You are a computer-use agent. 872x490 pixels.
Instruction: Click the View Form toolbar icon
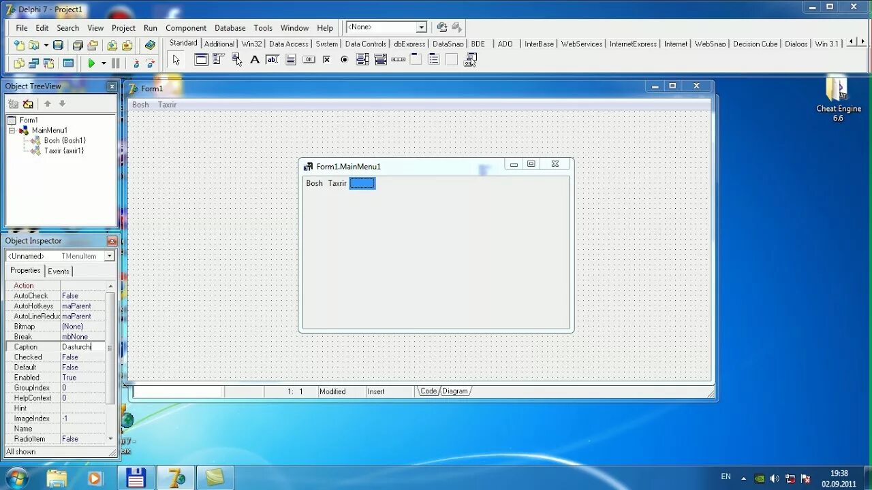(x=34, y=63)
